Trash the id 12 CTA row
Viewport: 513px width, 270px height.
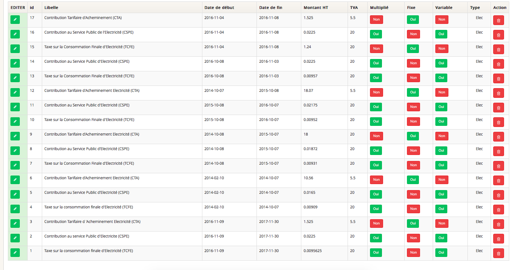[x=498, y=93]
